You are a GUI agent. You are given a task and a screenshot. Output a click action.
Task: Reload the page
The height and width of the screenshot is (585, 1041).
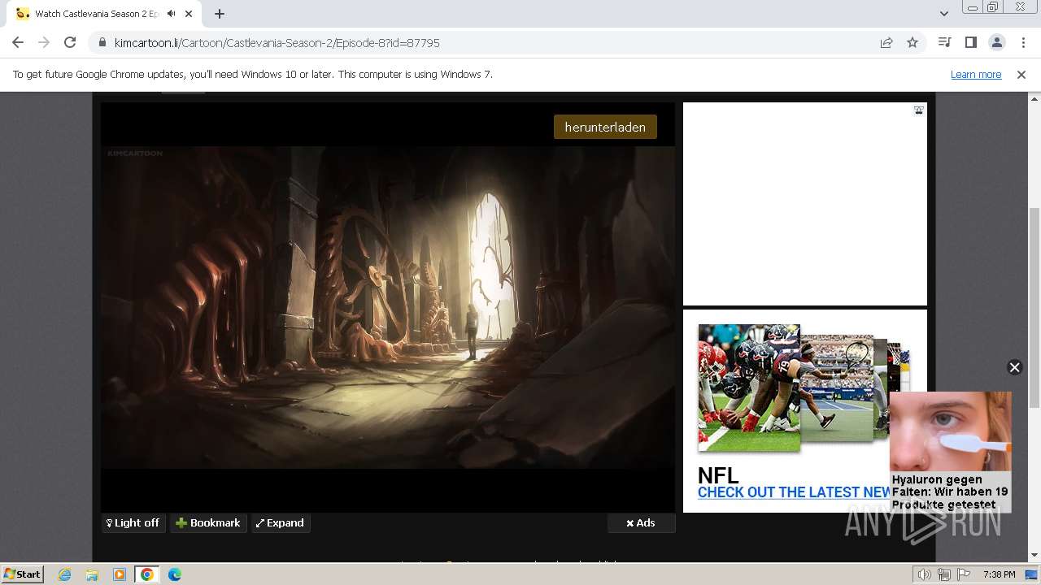[70, 42]
